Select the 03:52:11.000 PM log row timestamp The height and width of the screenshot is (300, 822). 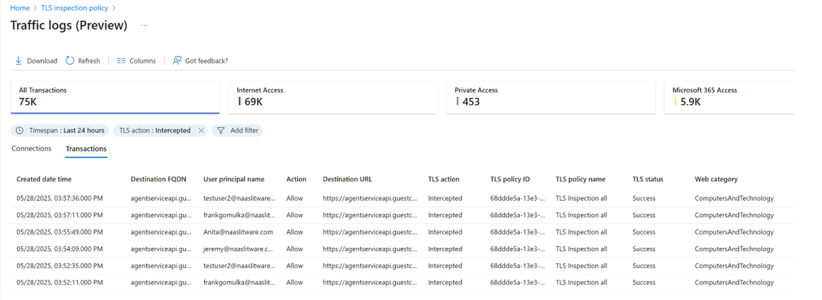coord(60,282)
